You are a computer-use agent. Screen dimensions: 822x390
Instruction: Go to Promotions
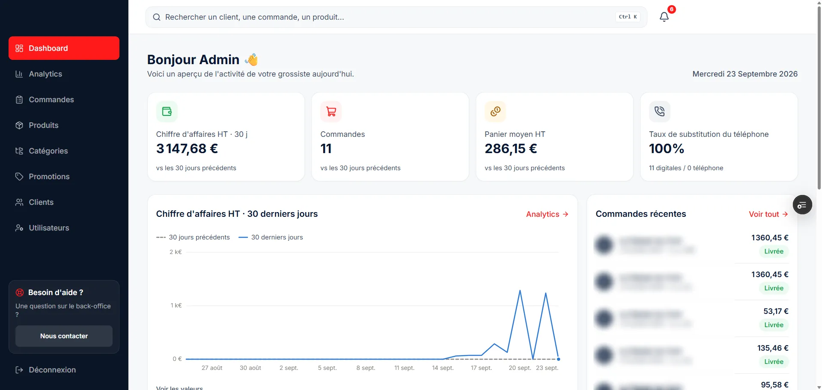pos(64,177)
